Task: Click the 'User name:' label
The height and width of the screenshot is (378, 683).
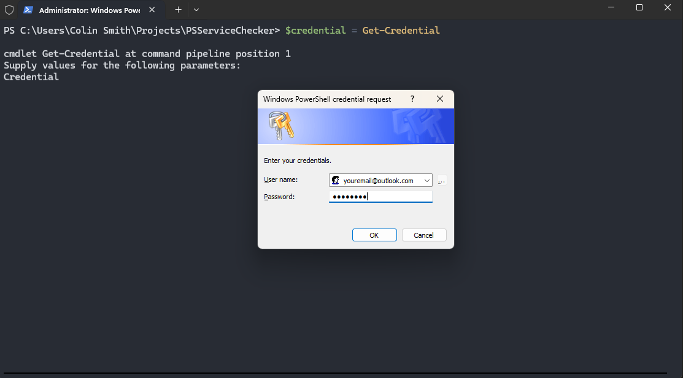Action: click(x=281, y=180)
